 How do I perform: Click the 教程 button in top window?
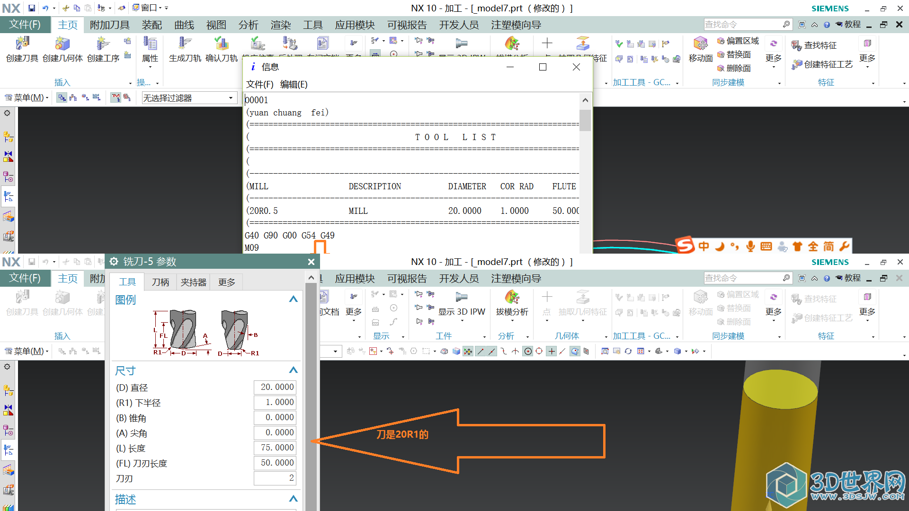point(848,25)
